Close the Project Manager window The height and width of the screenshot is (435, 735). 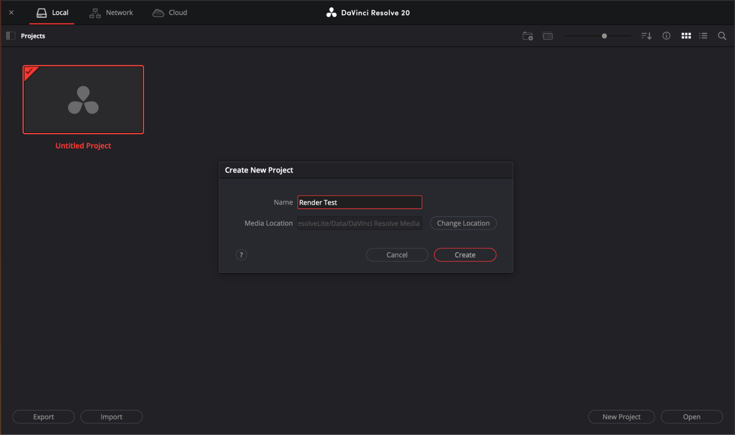tap(11, 12)
